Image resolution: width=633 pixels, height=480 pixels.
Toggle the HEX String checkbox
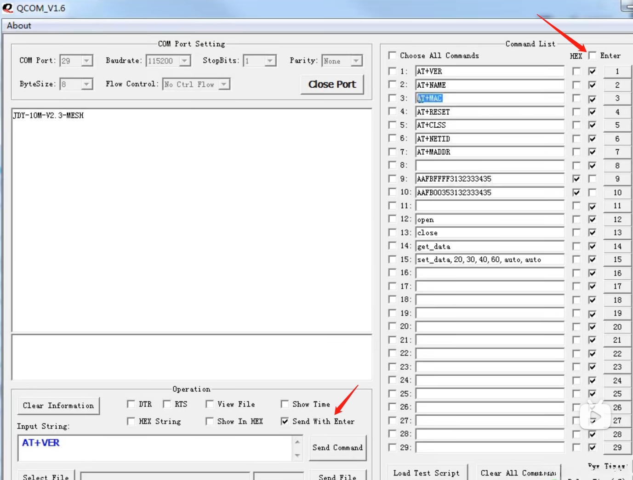[x=131, y=421]
